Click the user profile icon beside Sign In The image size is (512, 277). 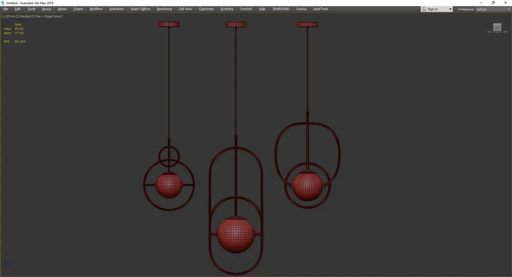tap(424, 9)
